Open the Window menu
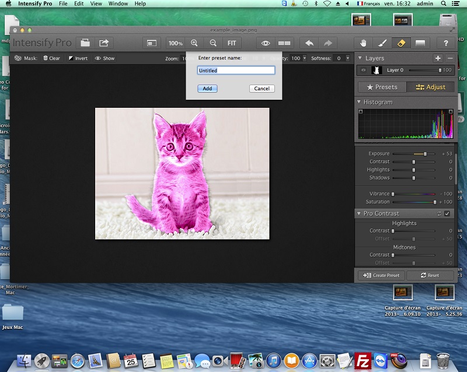 (x=118, y=3)
